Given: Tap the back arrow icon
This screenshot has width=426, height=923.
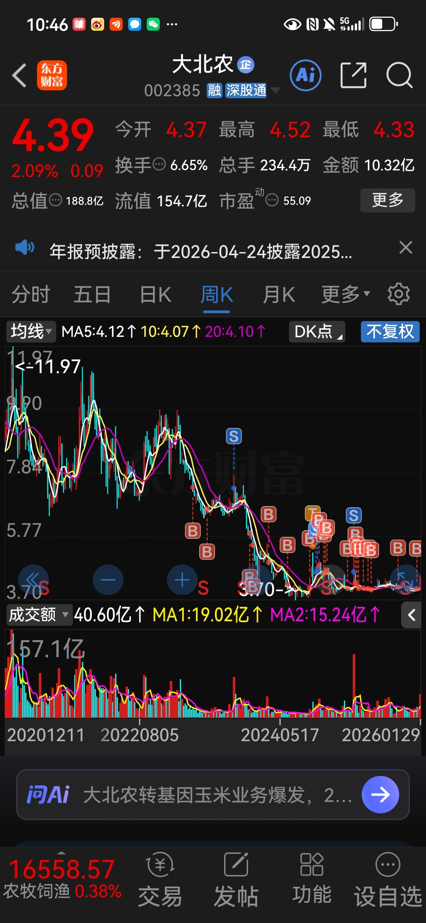Looking at the screenshot, I should tap(19, 75).
